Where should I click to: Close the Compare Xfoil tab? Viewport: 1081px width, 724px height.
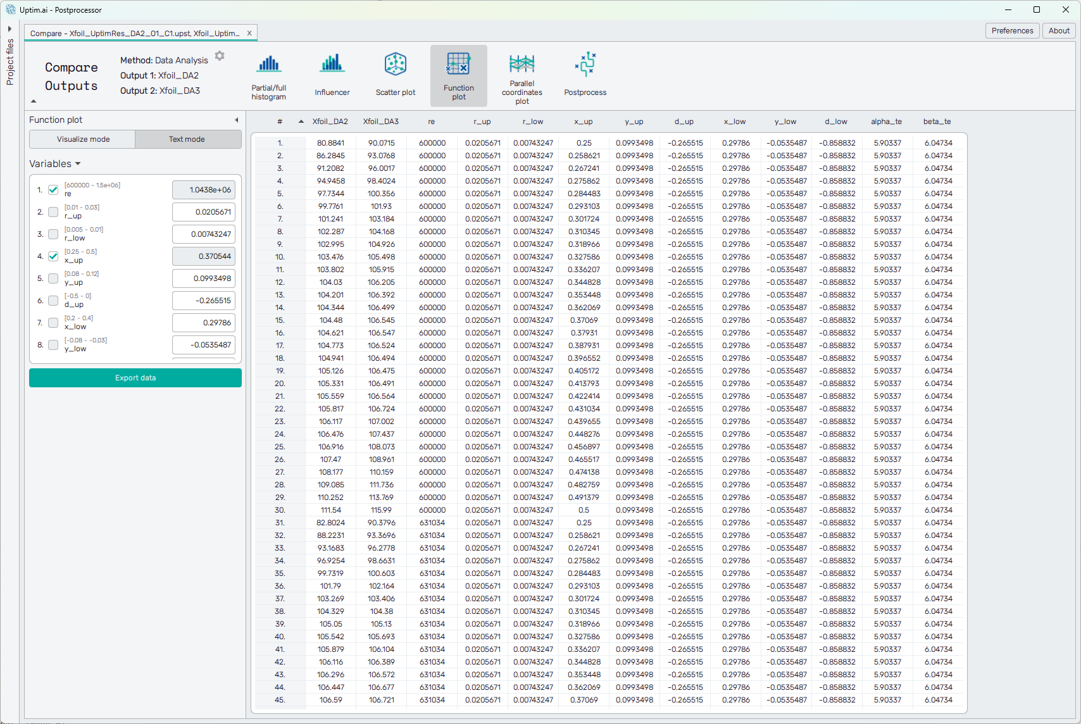[249, 34]
